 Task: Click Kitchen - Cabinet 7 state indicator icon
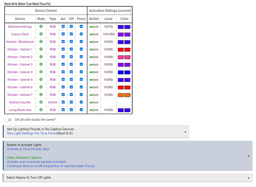coord(41,95)
